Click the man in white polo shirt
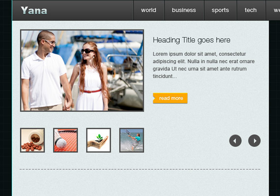Viewport: 280px width, 196px height. click(46, 71)
